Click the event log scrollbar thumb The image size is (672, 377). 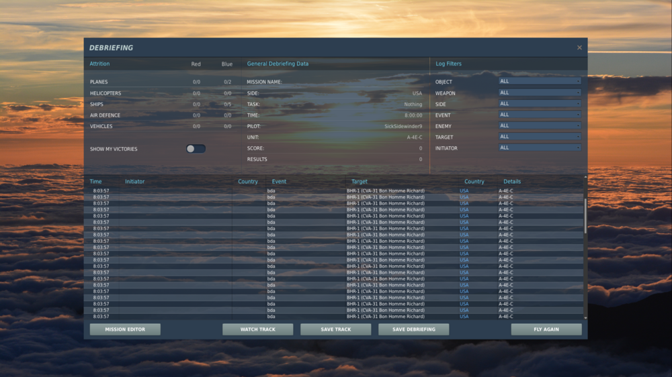(585, 216)
